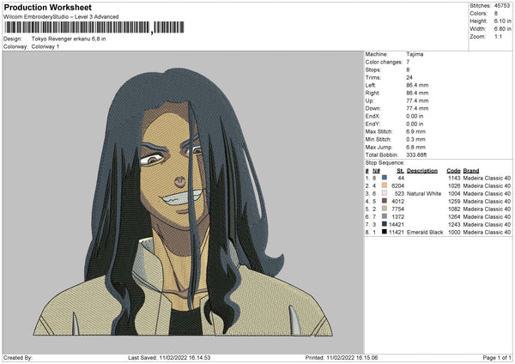Image resolution: width=515 pixels, height=364 pixels.
Task: Select the EndX value 0.00 in
Action: coord(415,116)
